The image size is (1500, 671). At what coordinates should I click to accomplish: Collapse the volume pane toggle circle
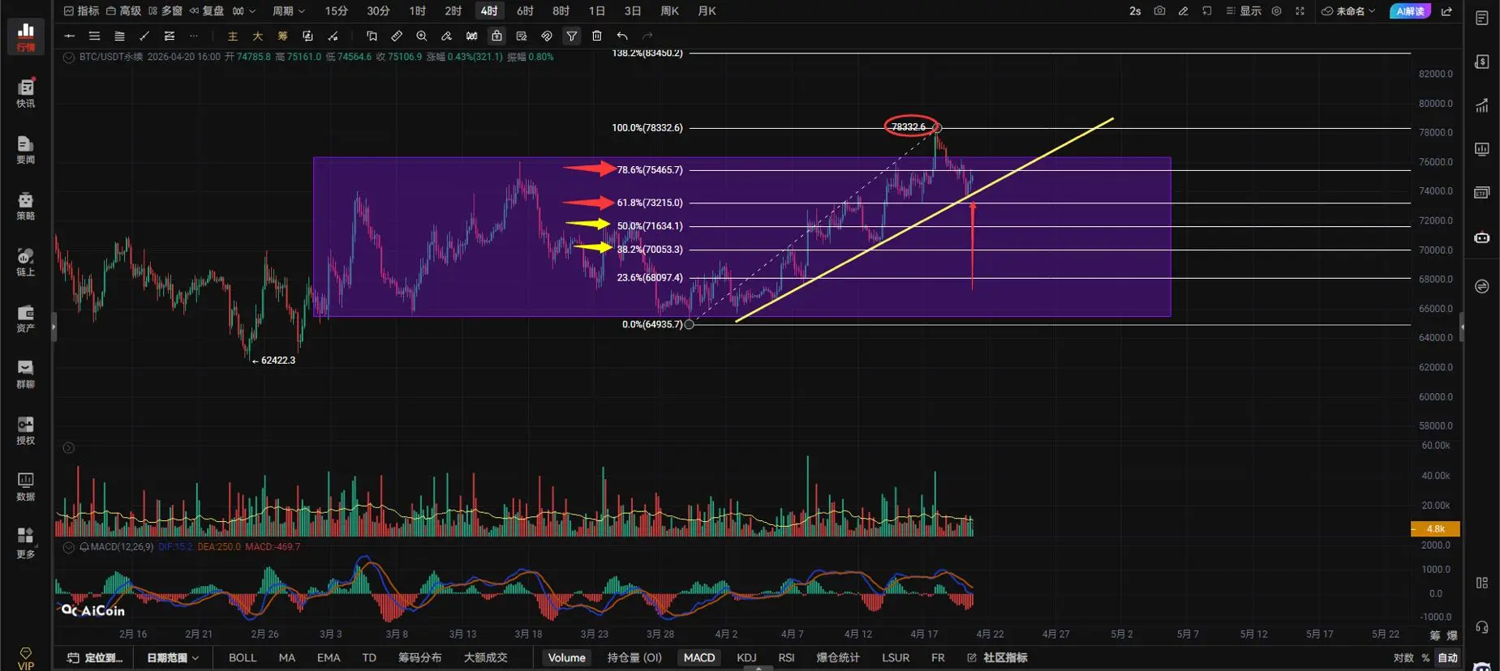(x=69, y=448)
